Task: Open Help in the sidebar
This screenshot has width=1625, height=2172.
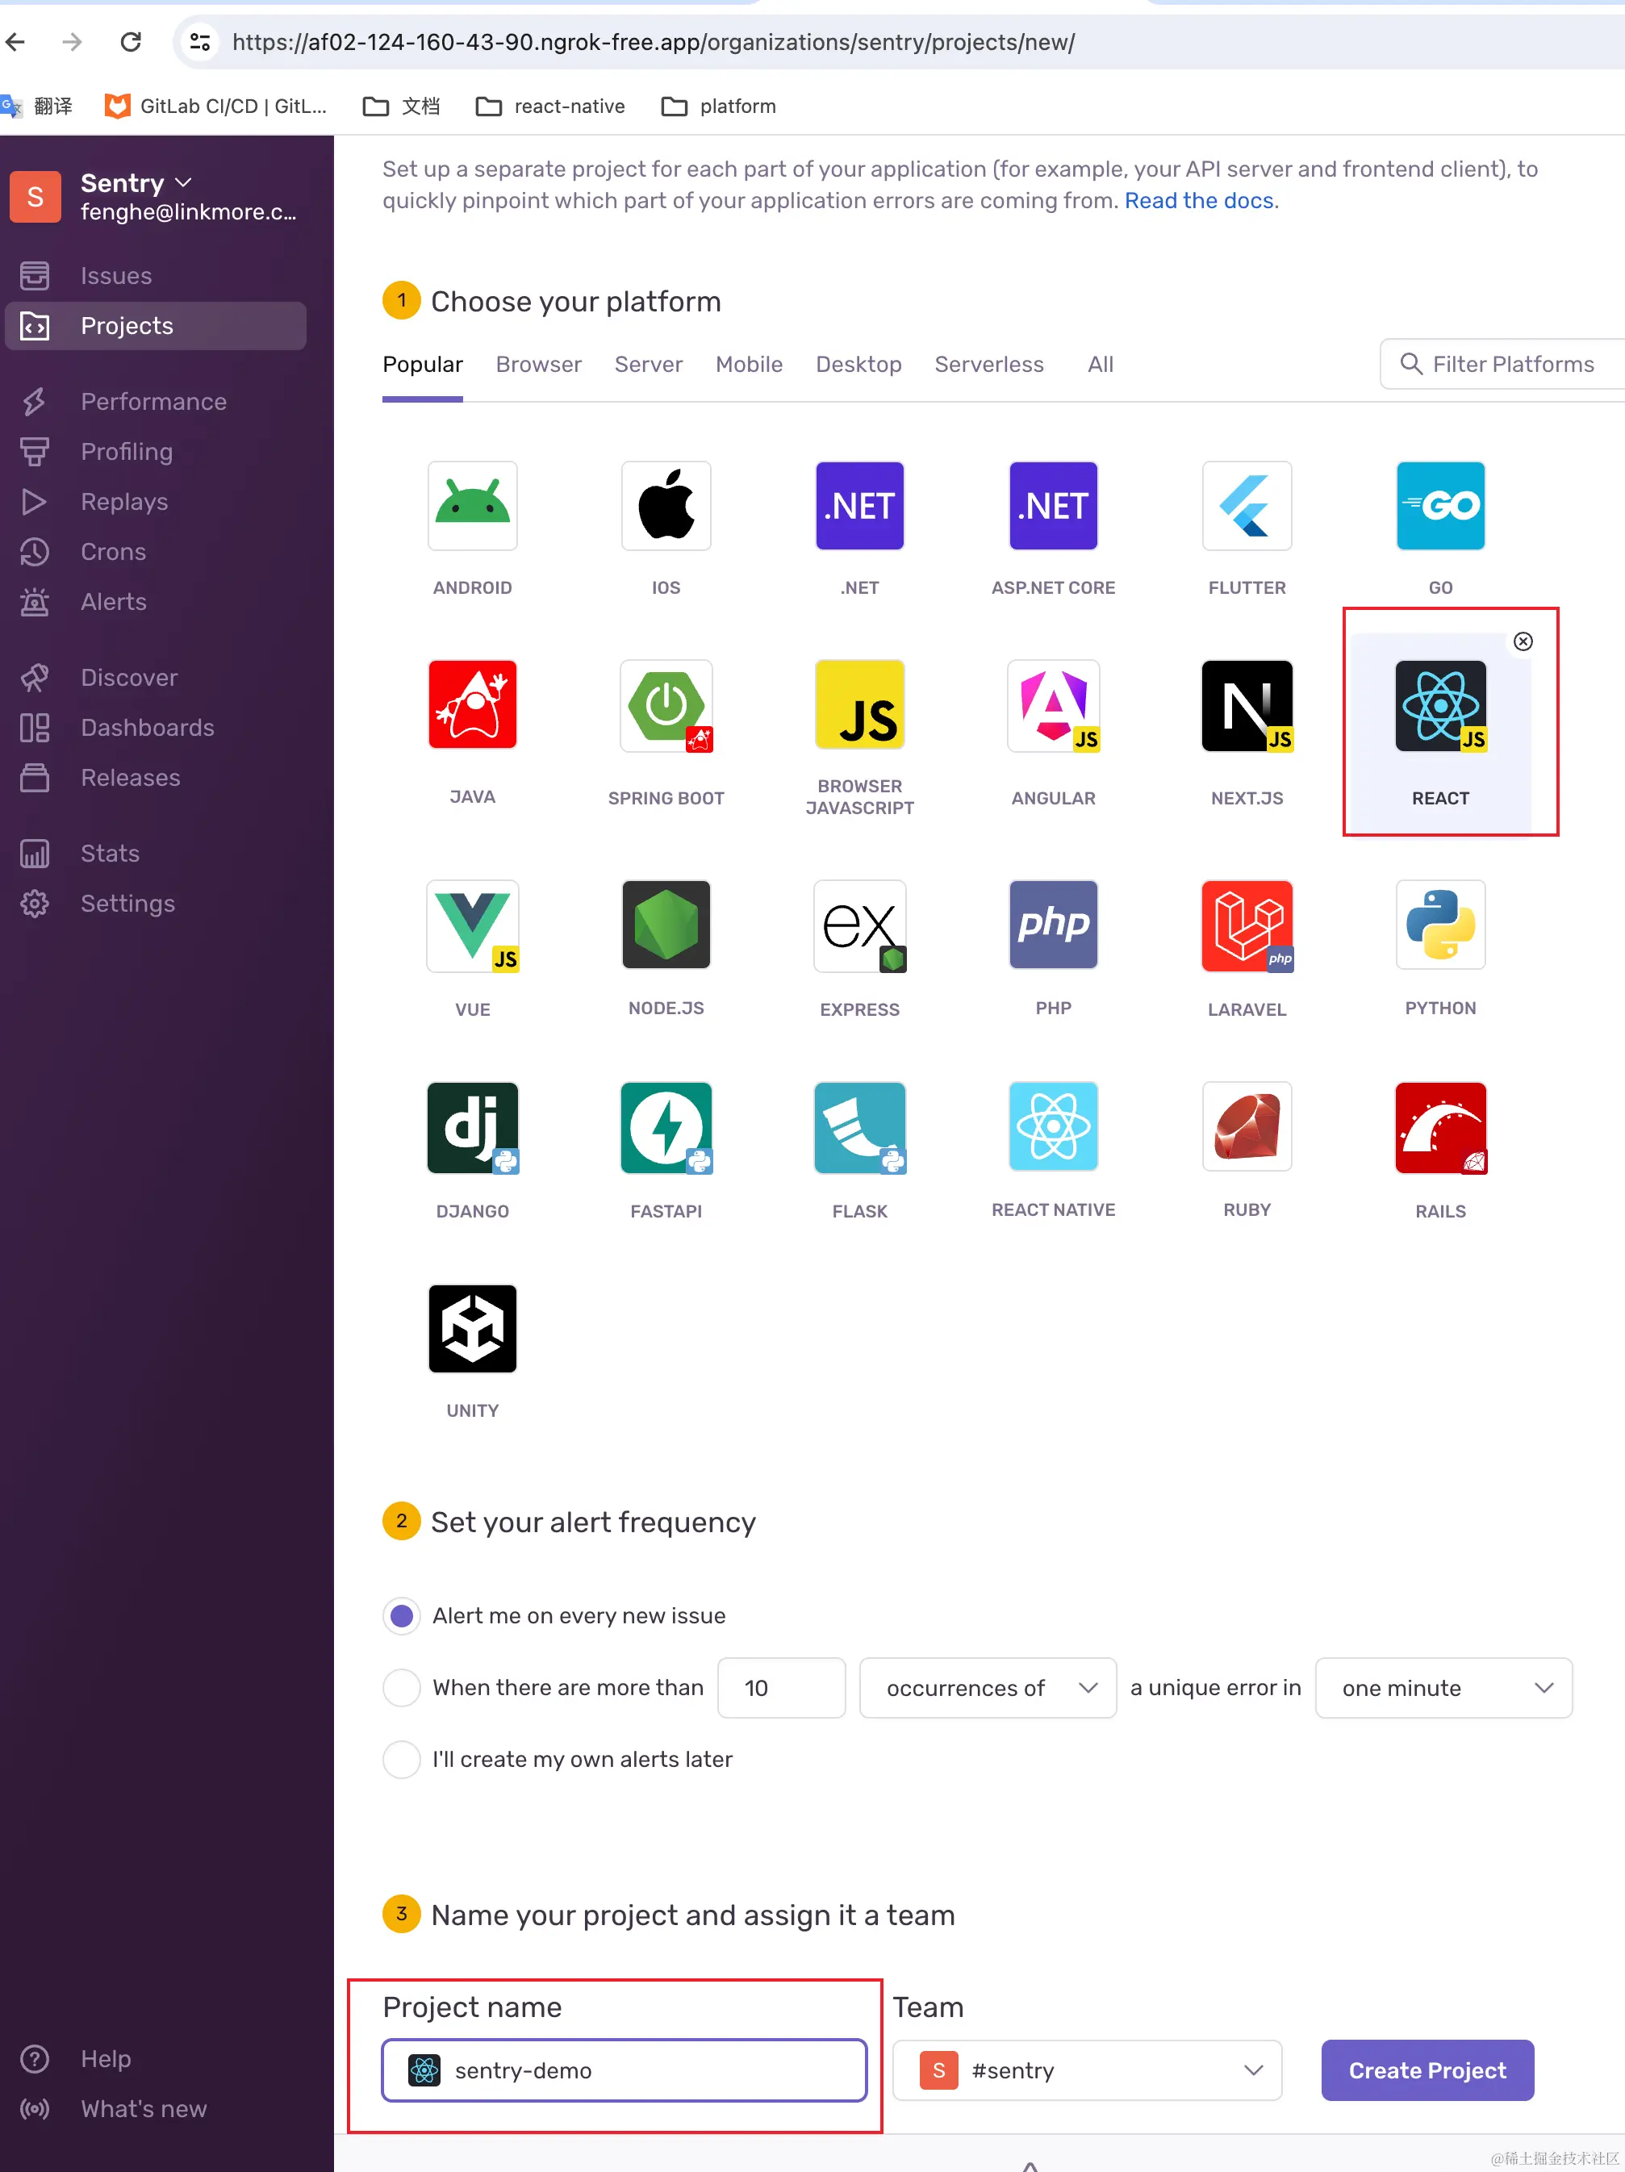Action: pyautogui.click(x=155, y=2058)
